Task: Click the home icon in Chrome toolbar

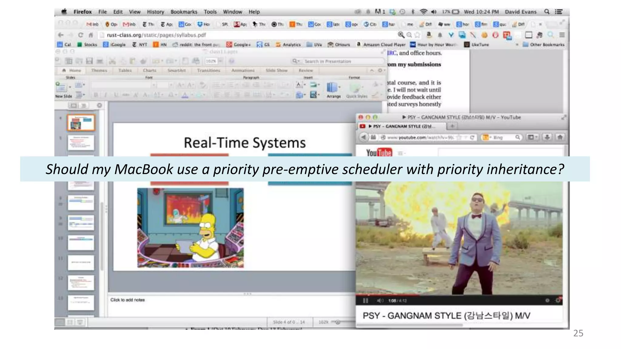Action: (90, 35)
